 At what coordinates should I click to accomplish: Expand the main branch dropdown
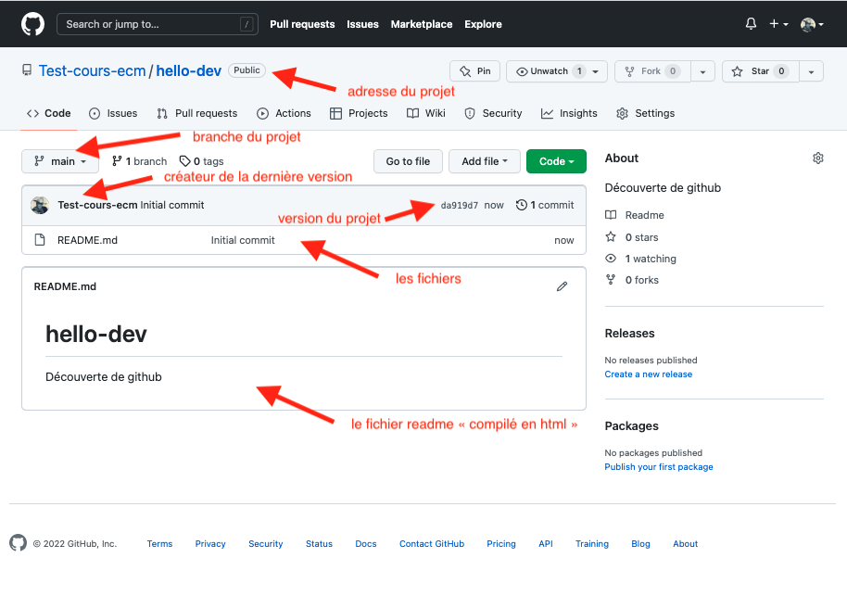(x=60, y=161)
